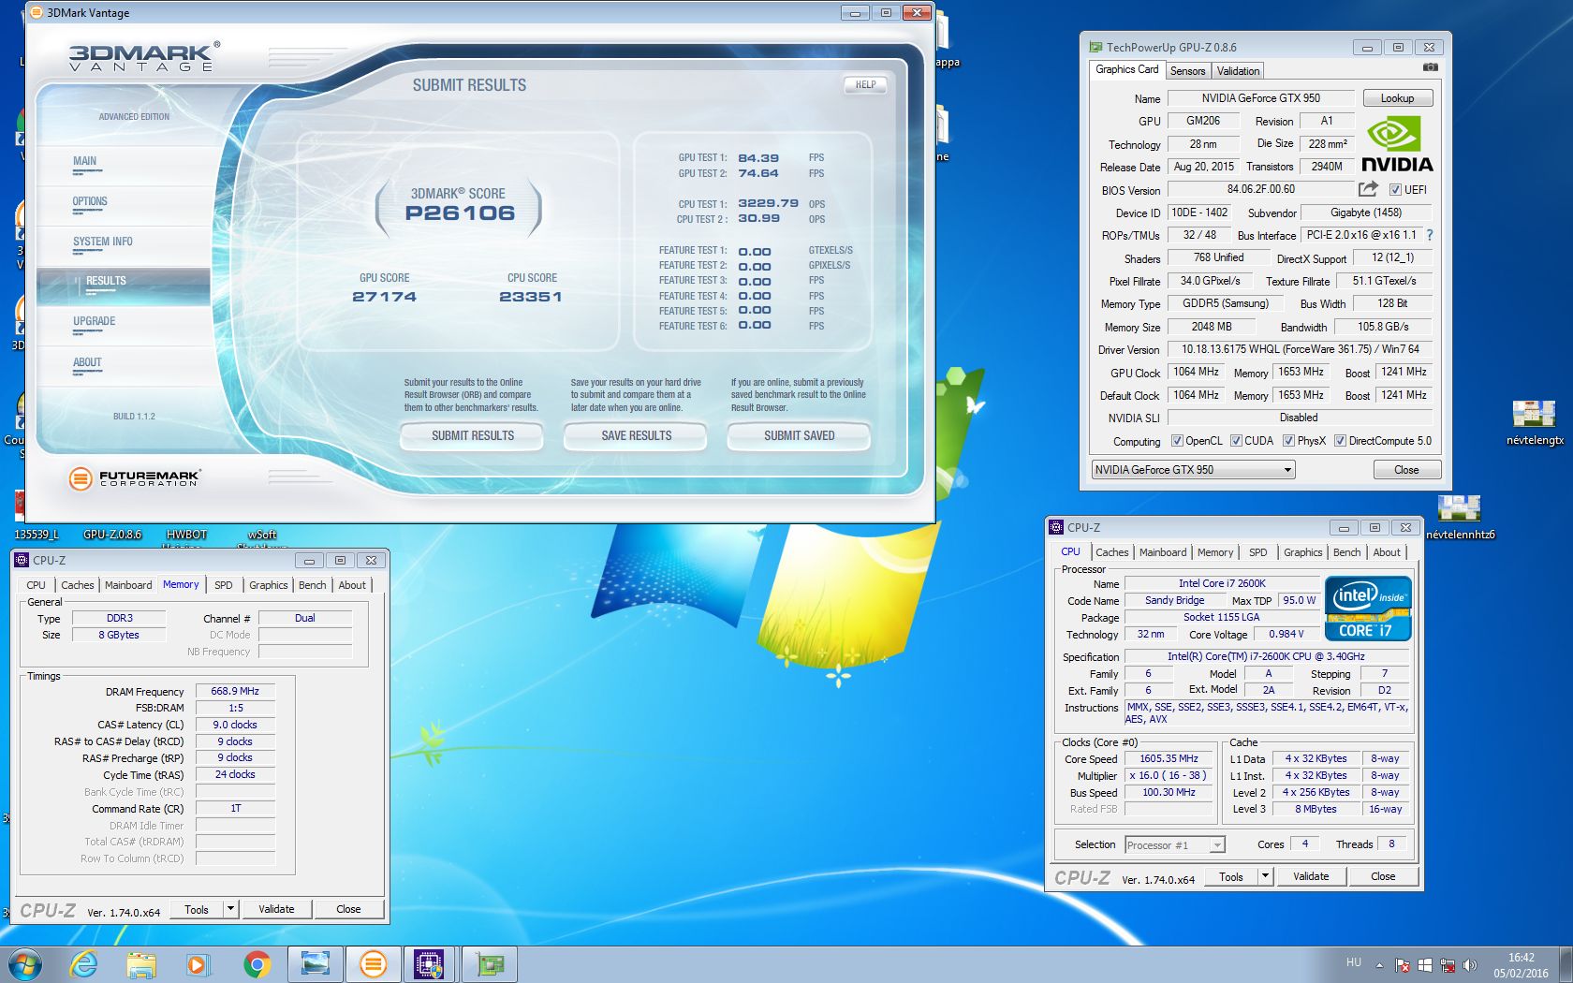Click the SUBMIT SAVED button
Viewport: 1573px width, 983px height.
[x=799, y=436]
